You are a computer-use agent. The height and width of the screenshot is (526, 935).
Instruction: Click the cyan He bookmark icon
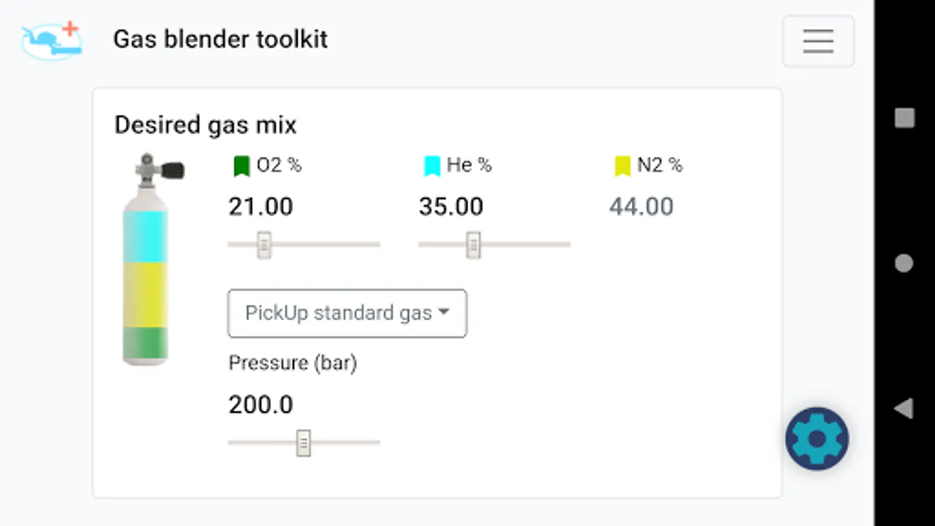pyautogui.click(x=432, y=166)
